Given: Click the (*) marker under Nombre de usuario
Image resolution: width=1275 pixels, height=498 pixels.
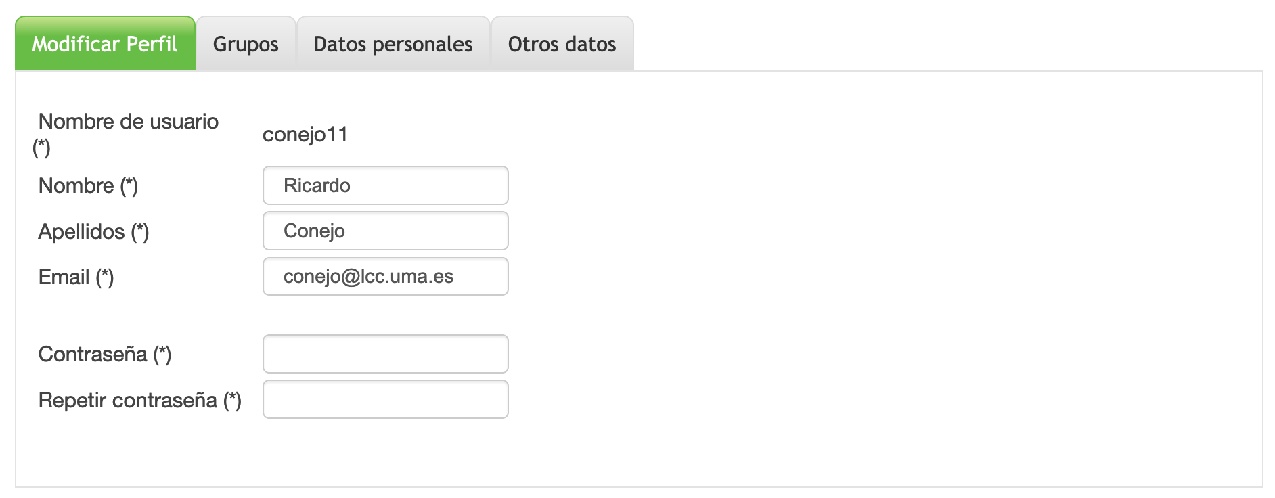Looking at the screenshot, I should (42, 147).
